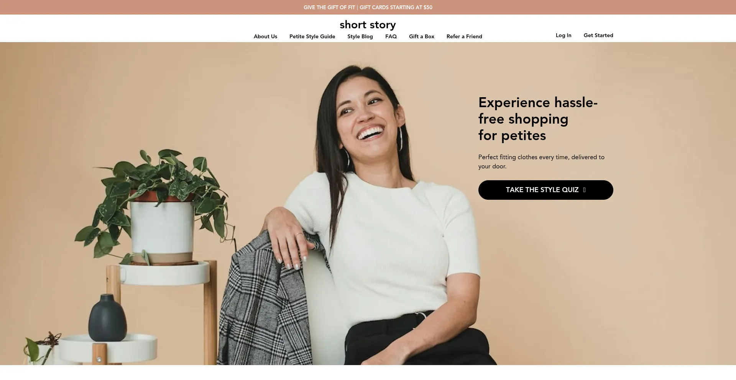Go to the About Us page
This screenshot has width=736, height=380.
265,36
